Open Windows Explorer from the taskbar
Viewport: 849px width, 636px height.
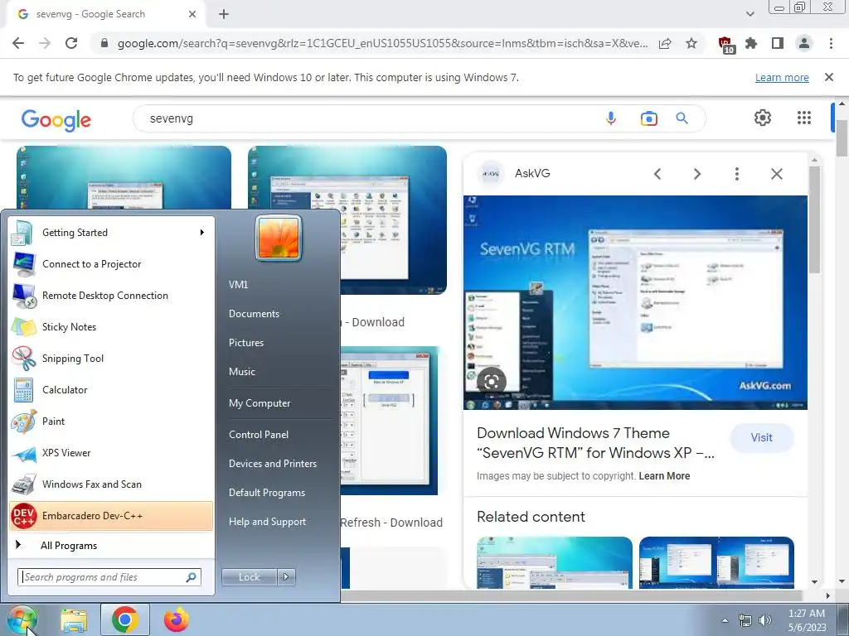74,620
